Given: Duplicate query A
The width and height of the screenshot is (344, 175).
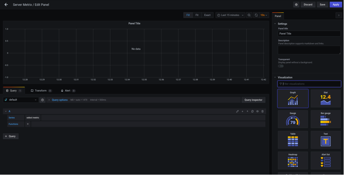Looking at the screenshot, I should 253,111.
